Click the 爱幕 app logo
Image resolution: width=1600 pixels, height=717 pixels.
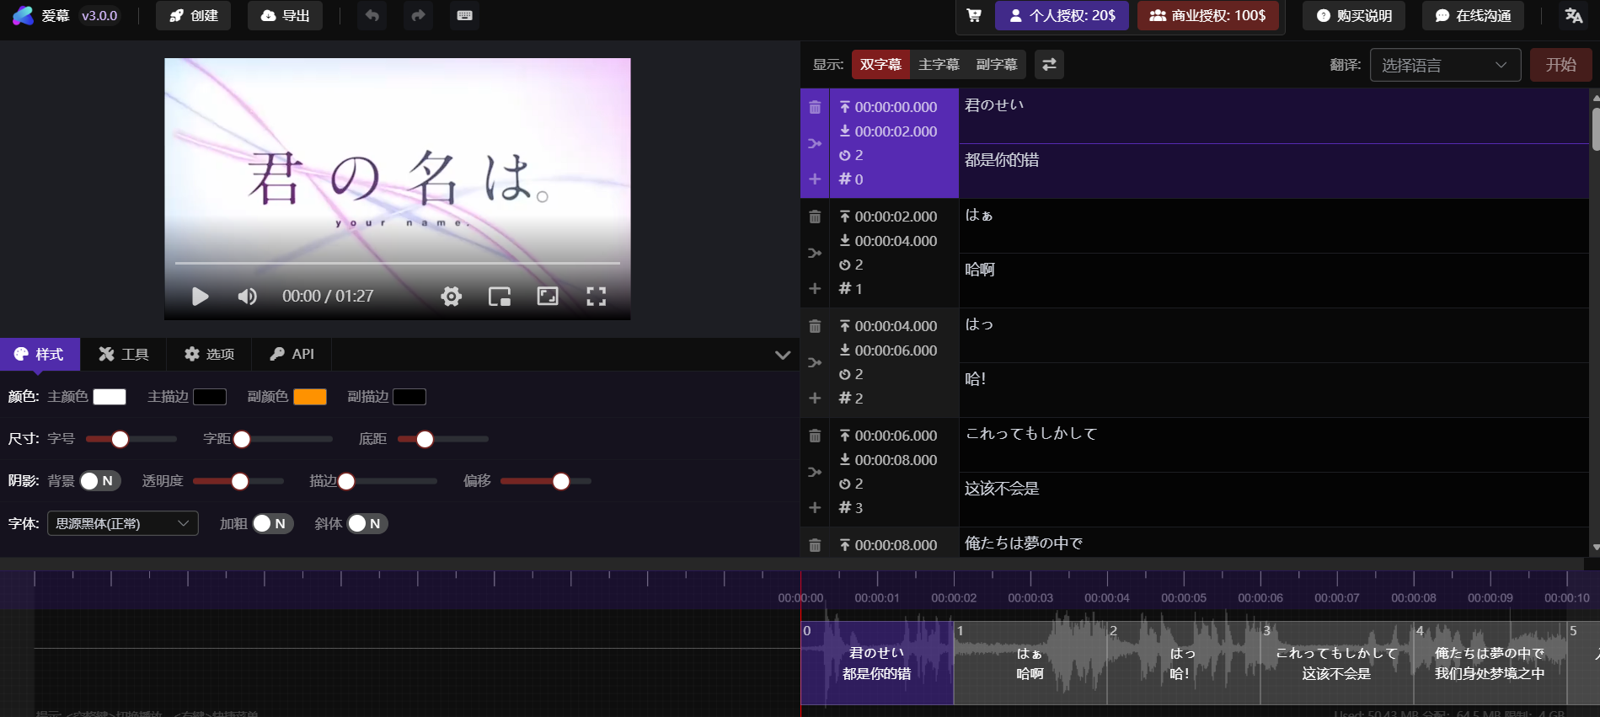pyautogui.click(x=24, y=15)
